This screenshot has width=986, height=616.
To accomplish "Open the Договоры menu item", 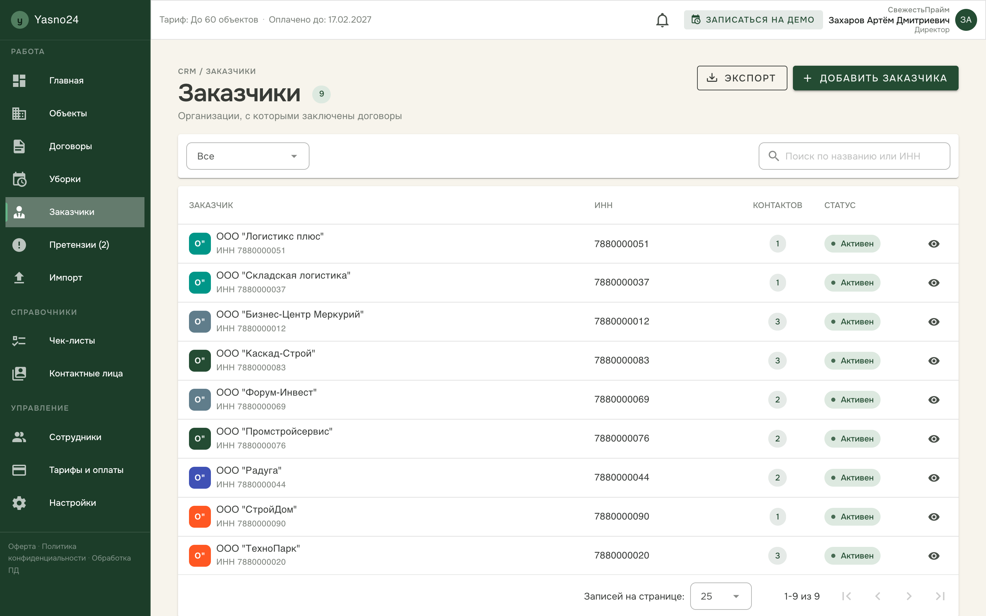I will [x=75, y=146].
